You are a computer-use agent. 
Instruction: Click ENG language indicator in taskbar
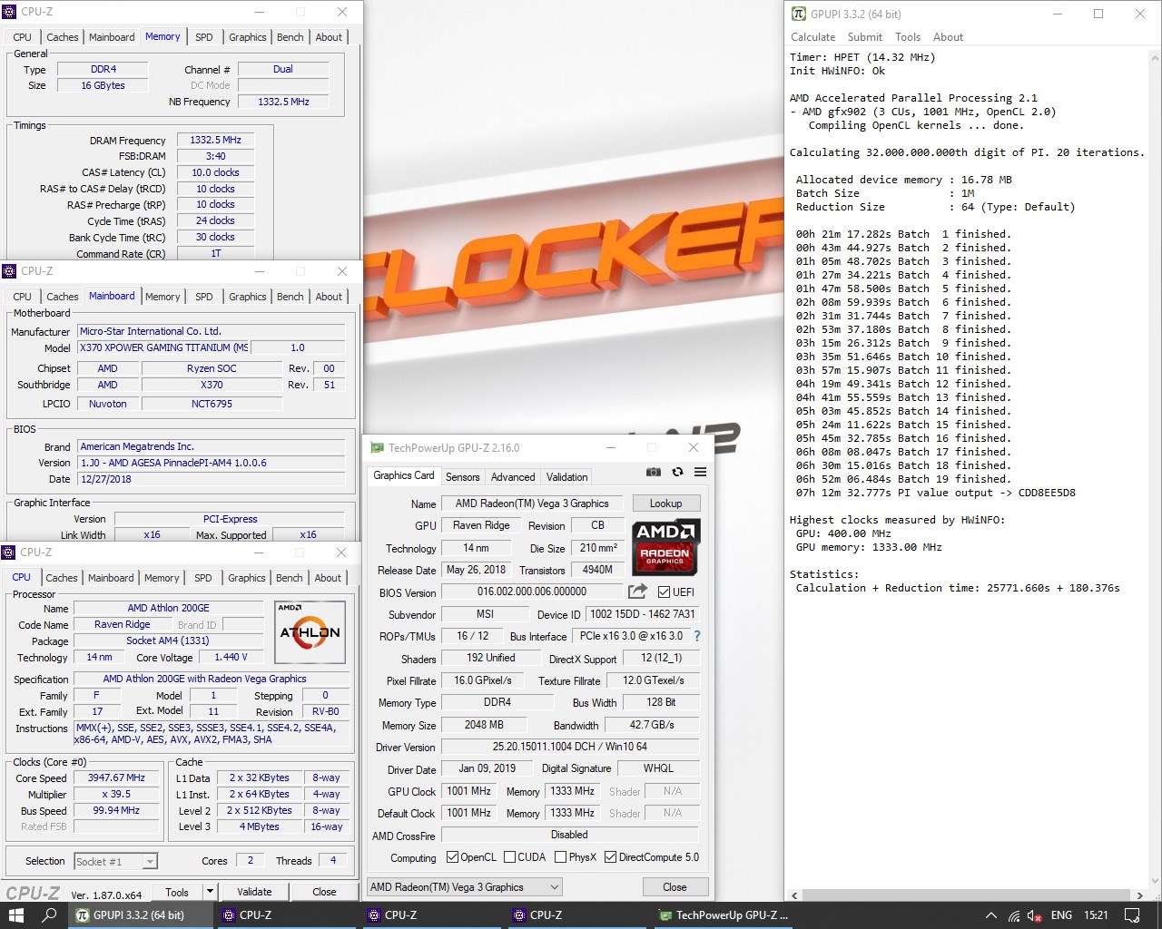[x=1061, y=915]
